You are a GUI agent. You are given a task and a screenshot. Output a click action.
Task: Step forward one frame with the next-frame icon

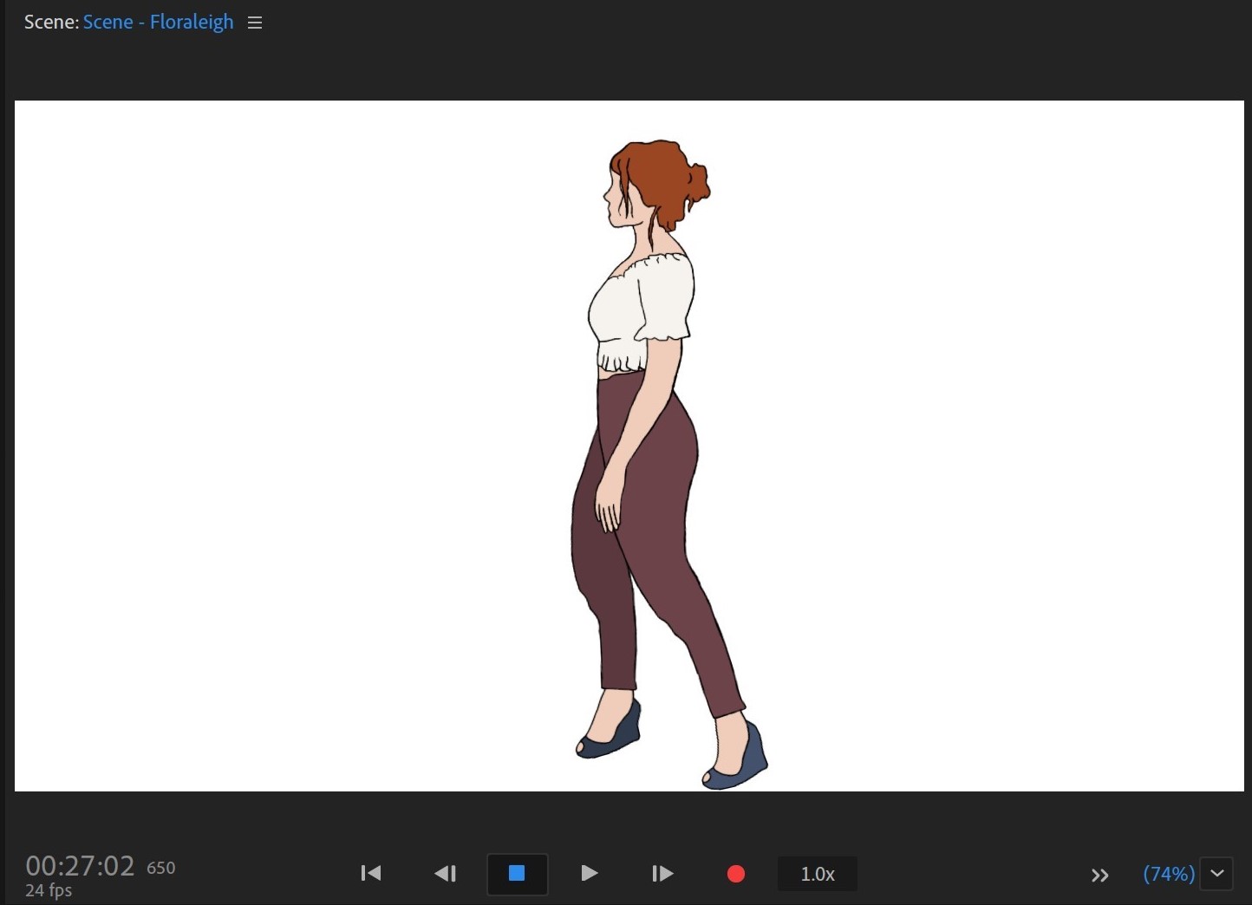662,874
